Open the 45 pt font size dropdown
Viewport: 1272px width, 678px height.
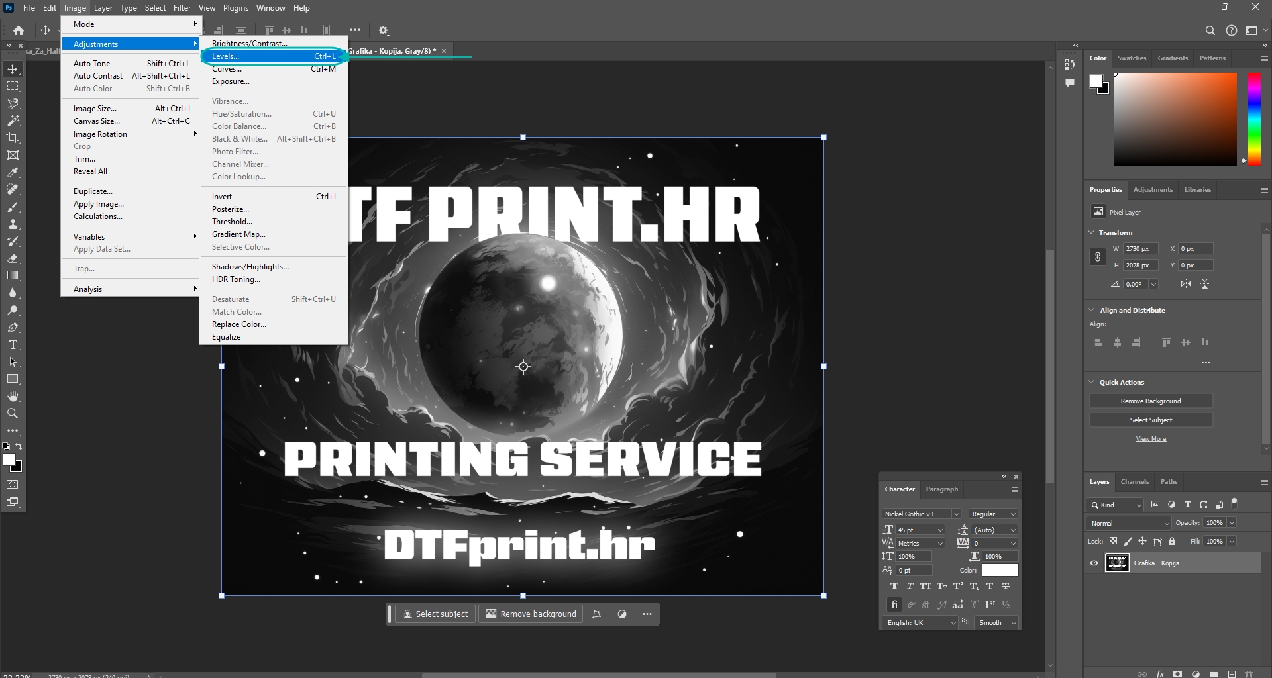pyautogui.click(x=940, y=530)
